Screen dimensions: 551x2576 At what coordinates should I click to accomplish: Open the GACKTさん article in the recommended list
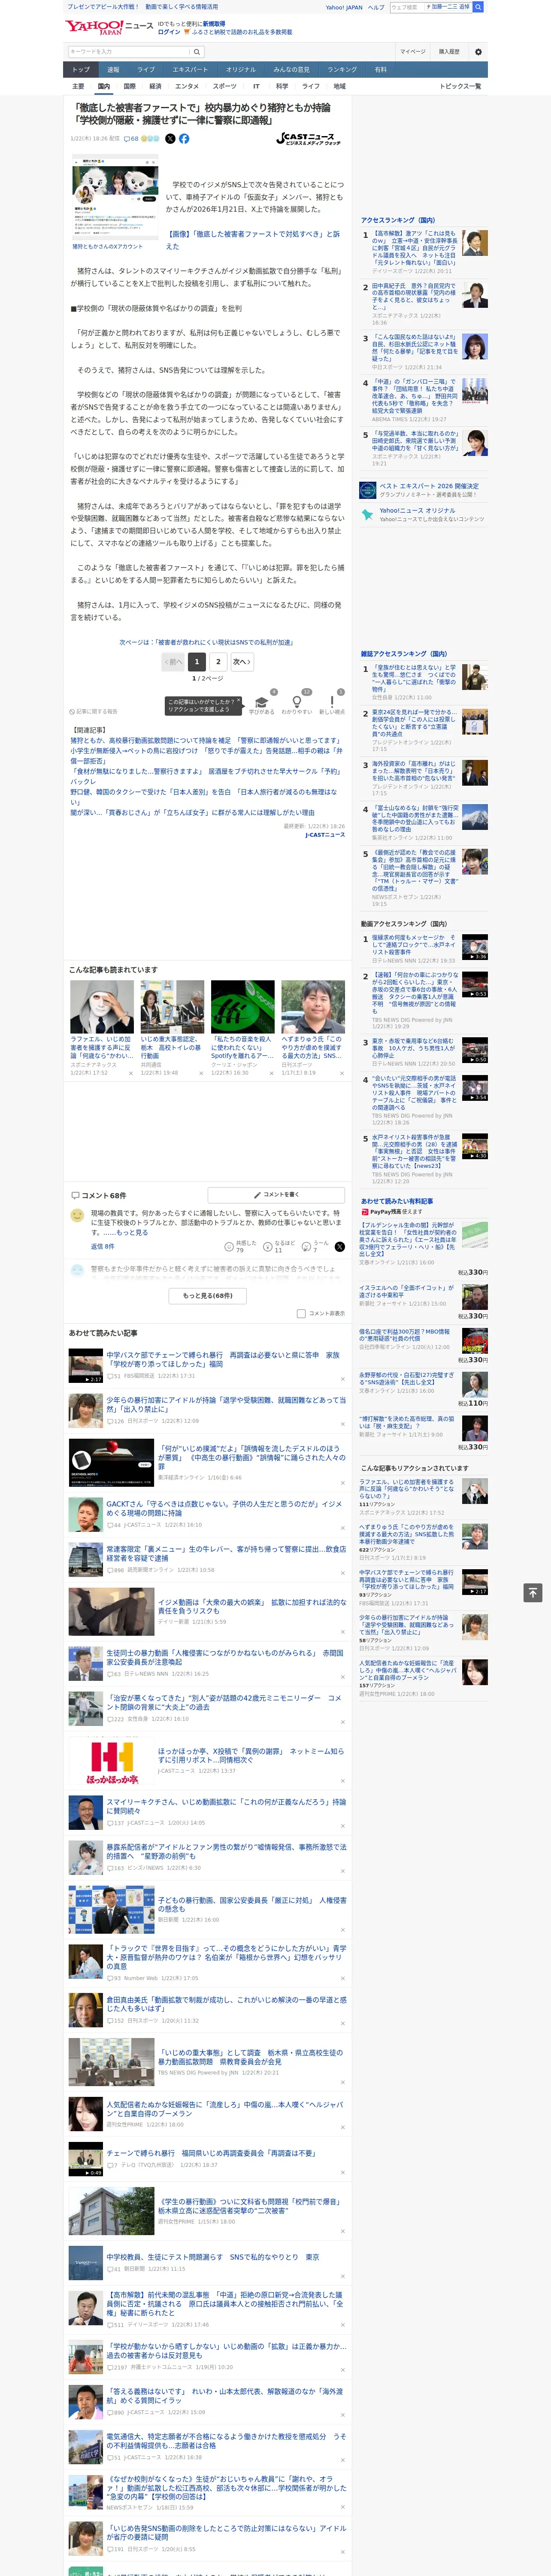pos(224,1508)
